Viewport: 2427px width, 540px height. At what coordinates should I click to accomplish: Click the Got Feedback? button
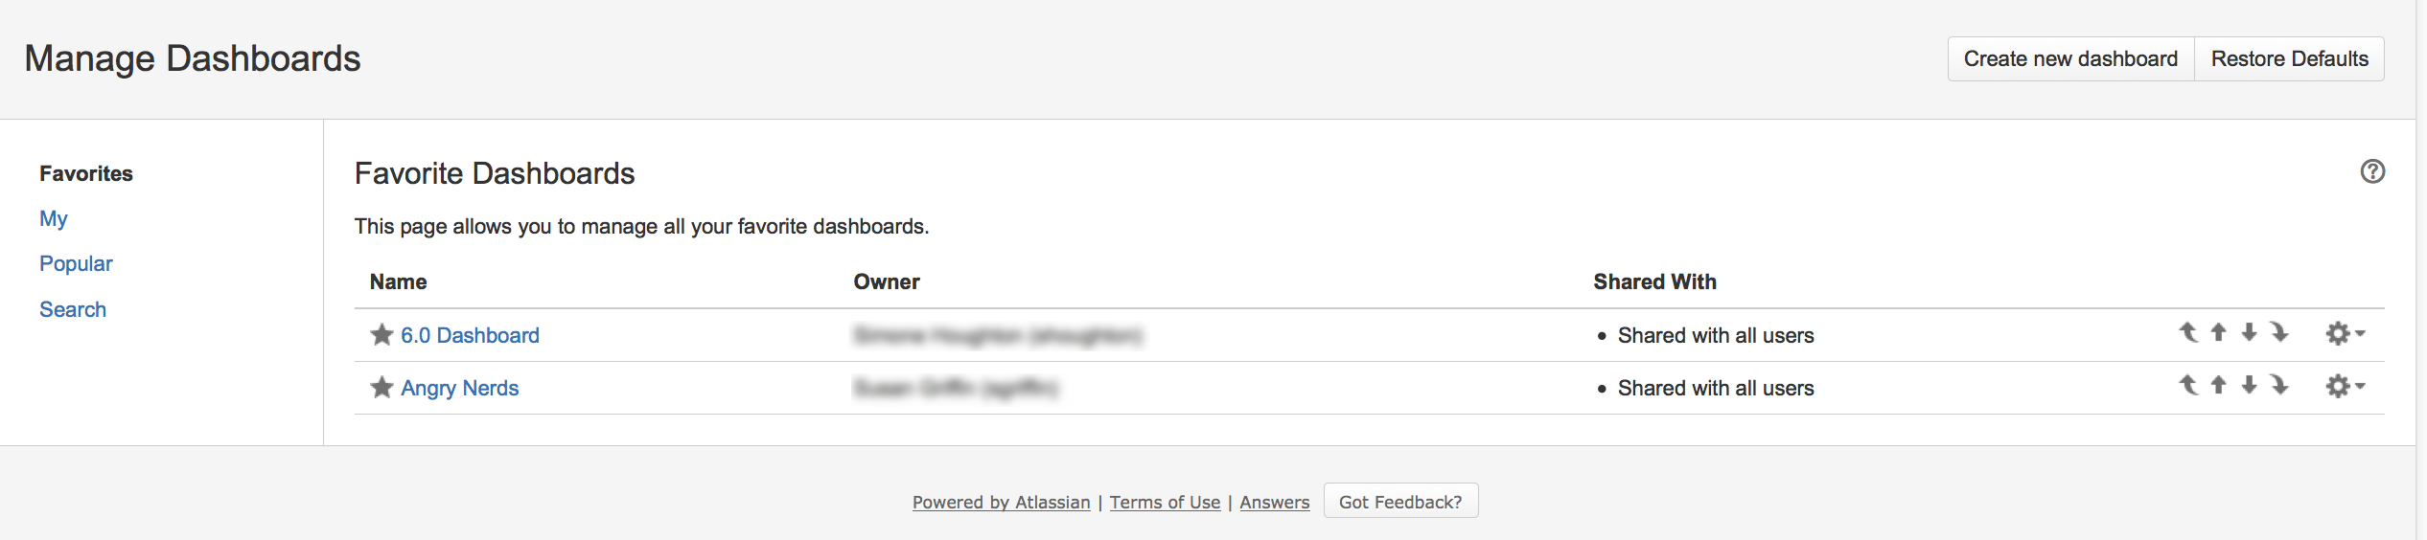coord(1400,501)
